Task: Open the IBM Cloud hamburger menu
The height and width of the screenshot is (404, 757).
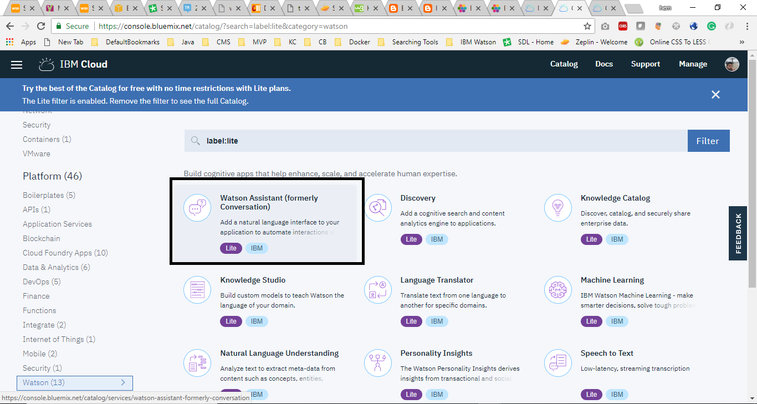Action: click(17, 64)
